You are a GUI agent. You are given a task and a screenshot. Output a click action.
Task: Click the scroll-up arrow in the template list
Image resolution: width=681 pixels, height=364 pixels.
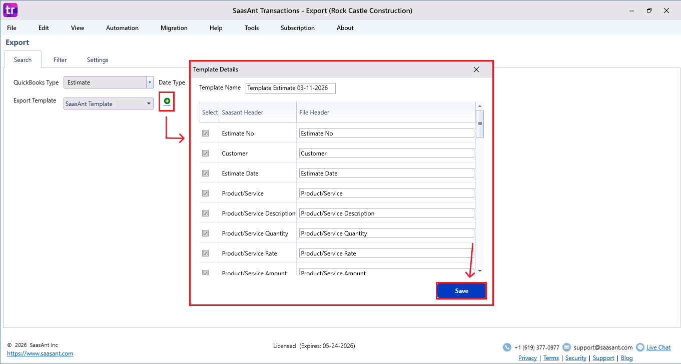pos(480,106)
